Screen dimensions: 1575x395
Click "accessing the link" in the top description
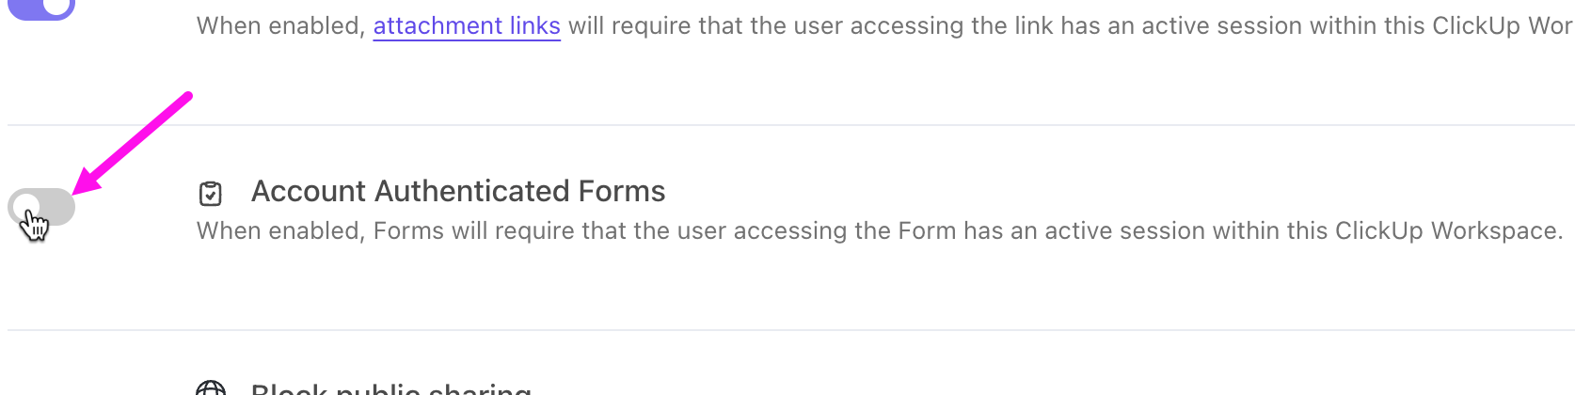tap(951, 26)
